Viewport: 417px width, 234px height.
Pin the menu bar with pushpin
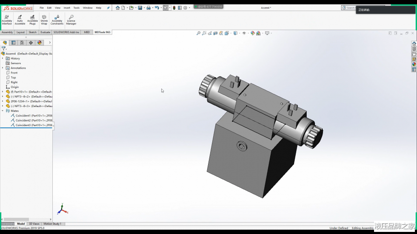tap(108, 8)
